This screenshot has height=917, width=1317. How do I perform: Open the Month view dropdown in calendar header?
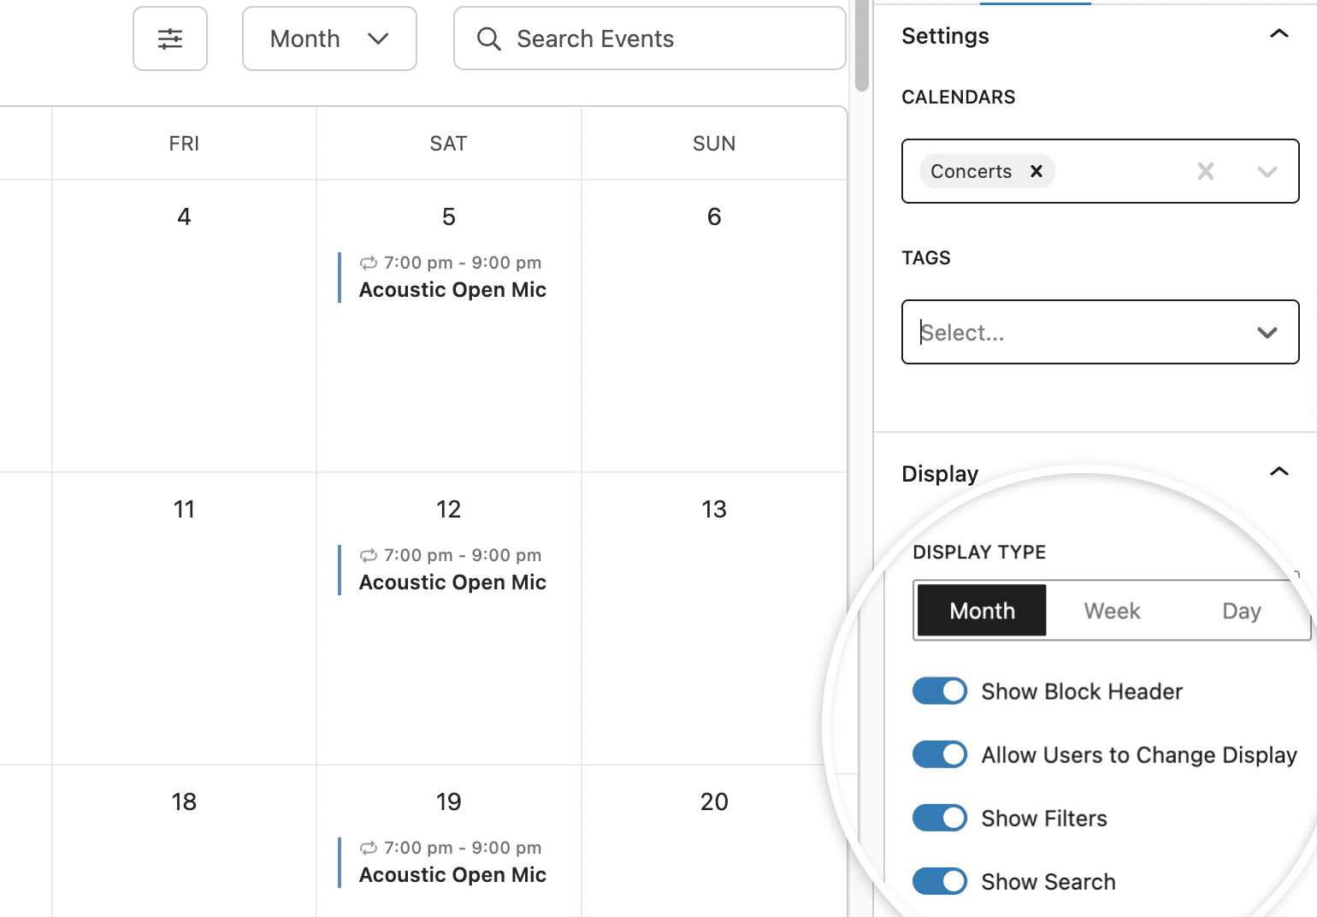point(329,38)
